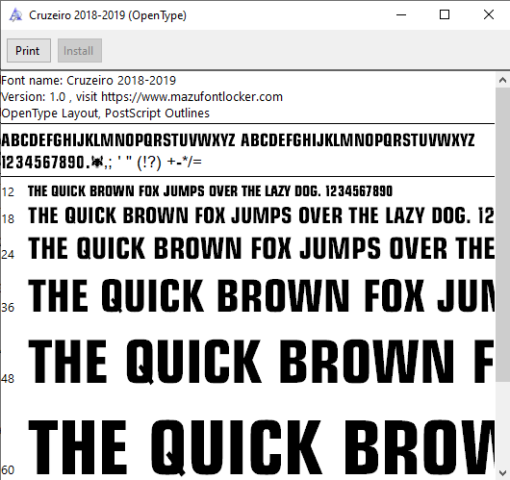Click the vertical scrollbar thumb
The image size is (510, 480).
(502, 234)
